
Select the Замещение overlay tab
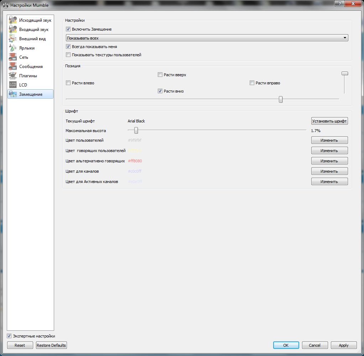[31, 94]
